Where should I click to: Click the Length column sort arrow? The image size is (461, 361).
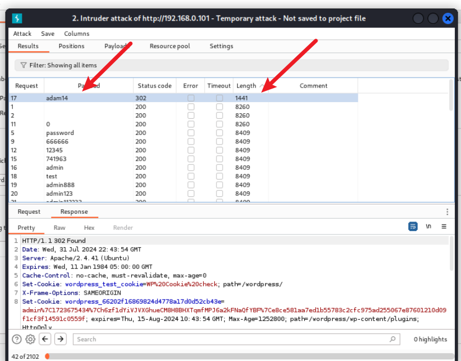tap(261, 86)
